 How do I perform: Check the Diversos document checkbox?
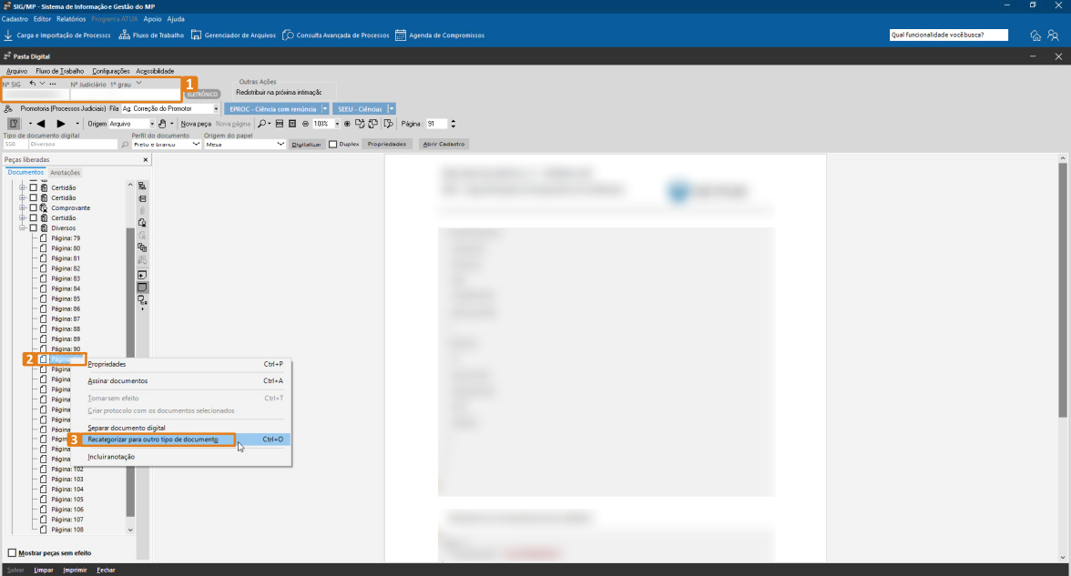coord(34,228)
